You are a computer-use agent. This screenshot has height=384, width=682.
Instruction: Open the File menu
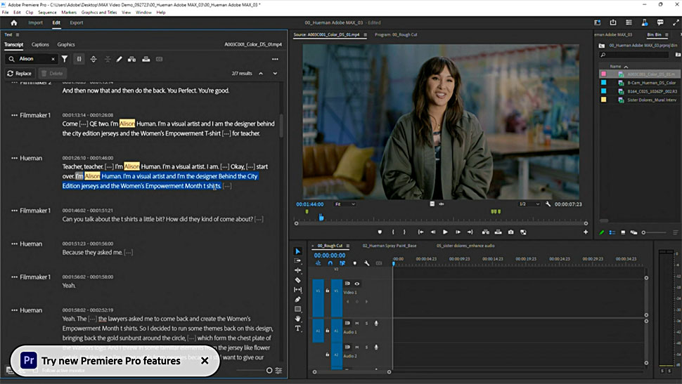(x=5, y=12)
